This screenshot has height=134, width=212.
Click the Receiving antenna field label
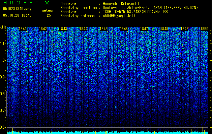tap(78, 16)
